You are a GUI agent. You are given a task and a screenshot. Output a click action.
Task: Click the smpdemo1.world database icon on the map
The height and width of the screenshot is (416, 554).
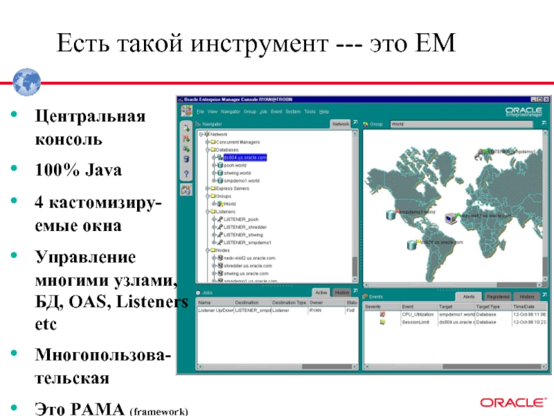point(391,215)
